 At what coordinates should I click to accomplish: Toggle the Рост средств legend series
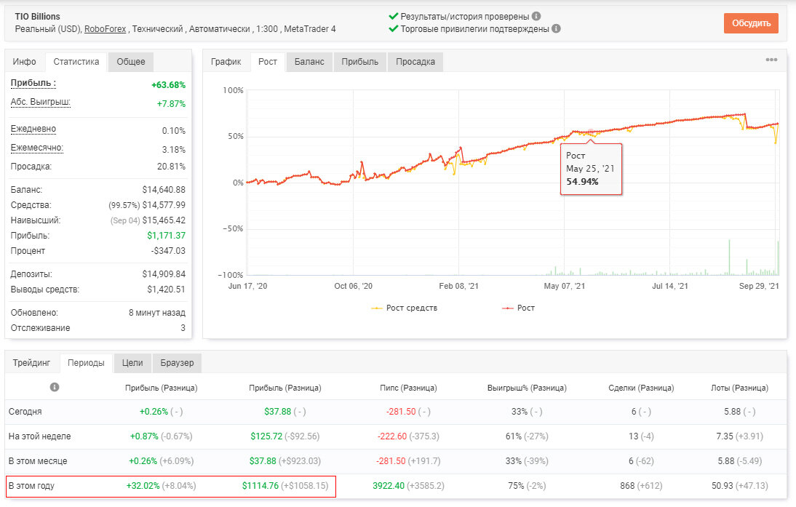(405, 308)
